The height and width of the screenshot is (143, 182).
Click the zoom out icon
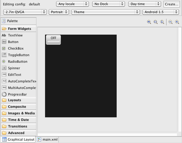coord(171,22)
